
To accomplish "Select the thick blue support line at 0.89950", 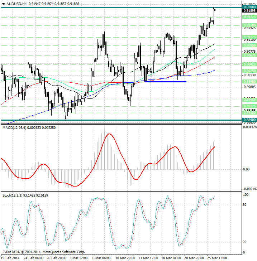I will click(x=165, y=82).
